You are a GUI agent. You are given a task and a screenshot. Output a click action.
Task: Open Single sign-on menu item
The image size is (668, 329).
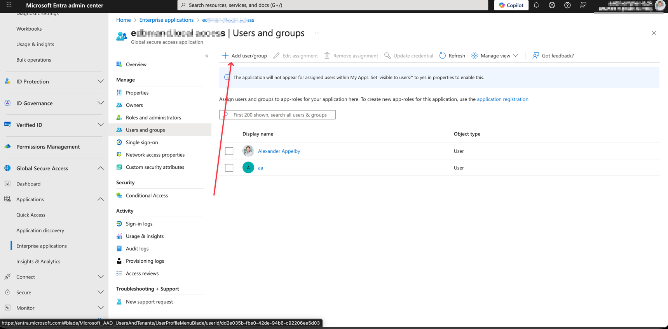141,142
